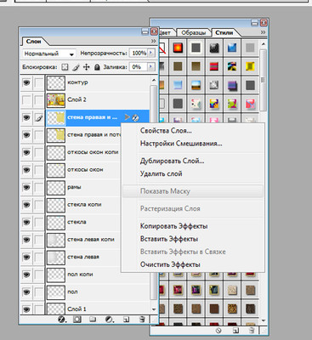Hide the рамы layer
The width and height of the screenshot is (312, 340).
(x=26, y=187)
